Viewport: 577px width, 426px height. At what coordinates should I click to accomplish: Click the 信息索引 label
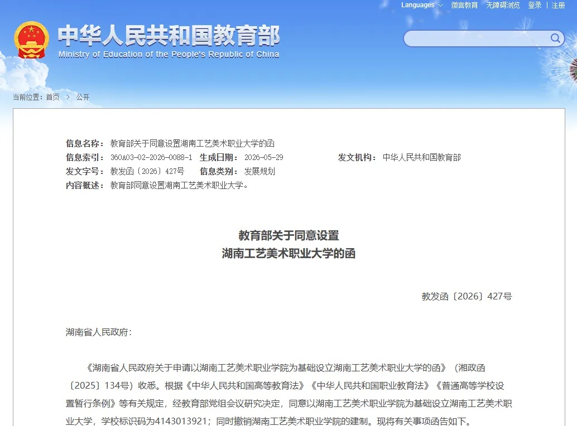[x=85, y=157]
